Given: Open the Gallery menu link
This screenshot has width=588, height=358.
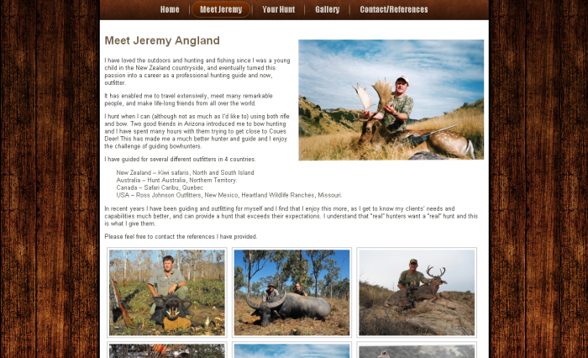Looking at the screenshot, I should point(327,9).
